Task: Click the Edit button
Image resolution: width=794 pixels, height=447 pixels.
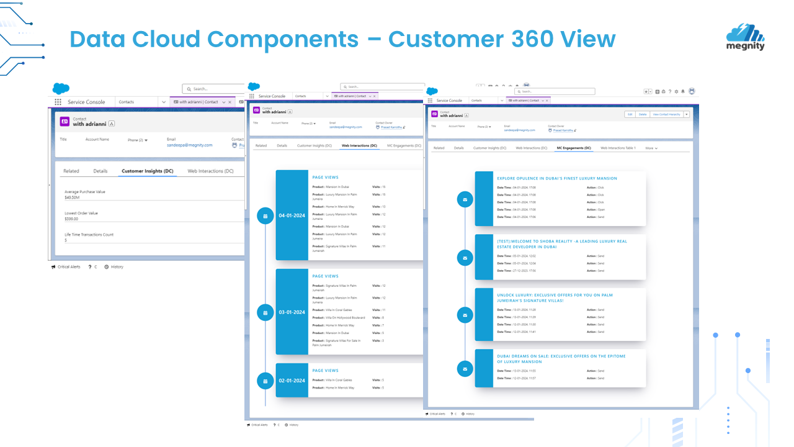Action: [630, 114]
